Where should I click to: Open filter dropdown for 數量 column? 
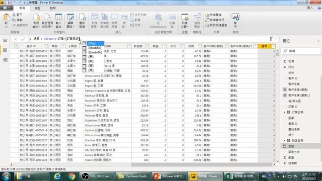point(165,46)
